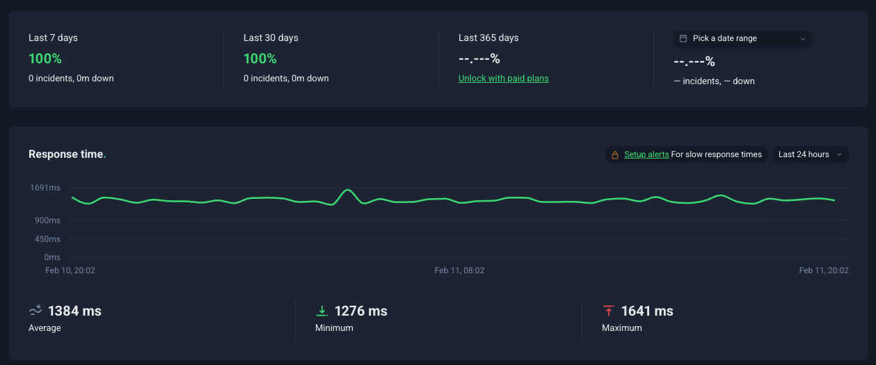Image resolution: width=876 pixels, height=365 pixels.
Task: Open the Last 24 hours chevron arrow
Action: tap(838, 154)
